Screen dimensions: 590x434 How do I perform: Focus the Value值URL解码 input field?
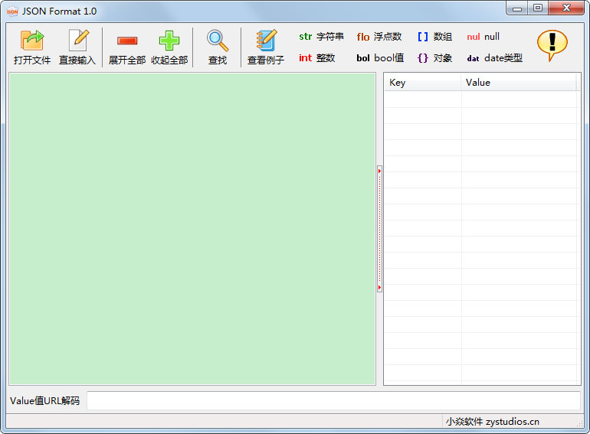pyautogui.click(x=333, y=400)
